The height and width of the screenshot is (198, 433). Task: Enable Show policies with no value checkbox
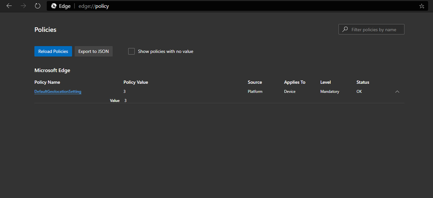click(131, 52)
